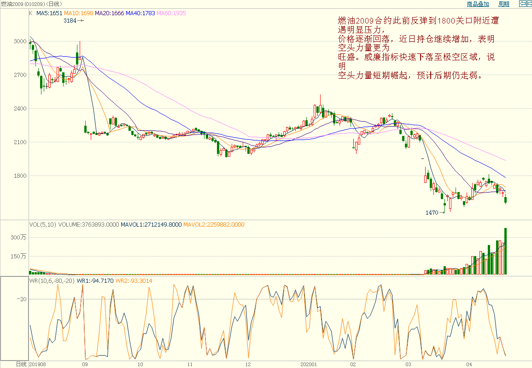
Task: Click the tallest green volume bar
Action: [x=505, y=251]
